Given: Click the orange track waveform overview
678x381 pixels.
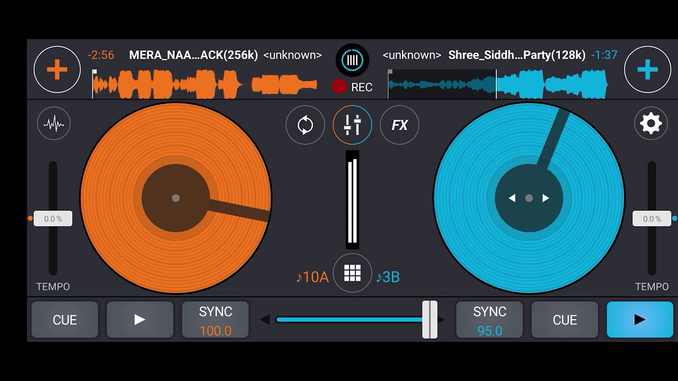Looking at the screenshot, I should pyautogui.click(x=205, y=84).
